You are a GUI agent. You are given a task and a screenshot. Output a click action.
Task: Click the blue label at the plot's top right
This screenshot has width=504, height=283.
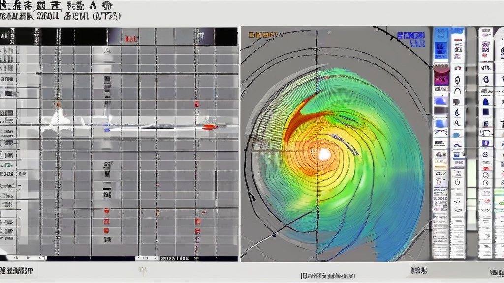pyautogui.click(x=410, y=37)
